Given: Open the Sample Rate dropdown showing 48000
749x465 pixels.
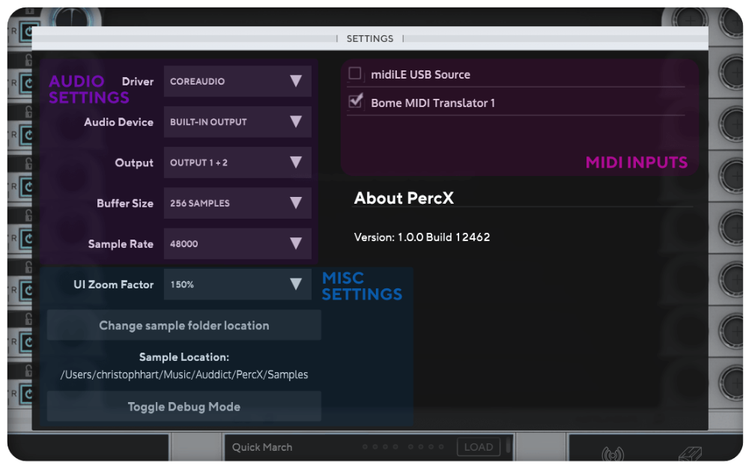Looking at the screenshot, I should click(x=237, y=243).
